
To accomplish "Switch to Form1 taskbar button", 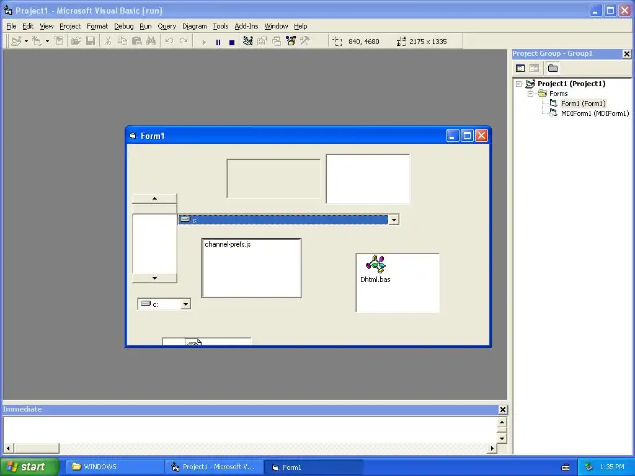I will (x=313, y=467).
